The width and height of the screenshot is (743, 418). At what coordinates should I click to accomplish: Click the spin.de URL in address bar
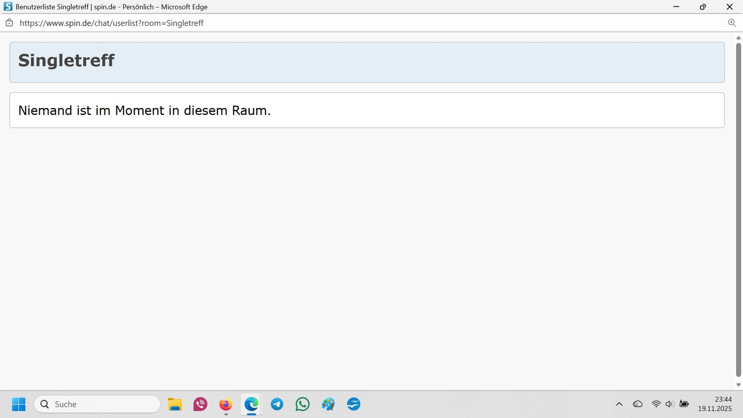click(111, 23)
